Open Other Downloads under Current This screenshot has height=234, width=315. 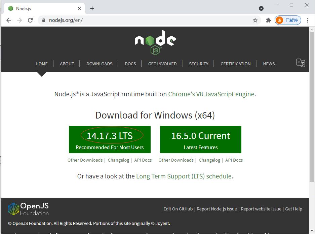point(176,160)
